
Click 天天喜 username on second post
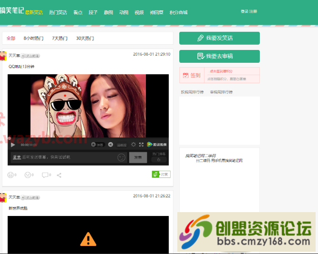(14, 197)
